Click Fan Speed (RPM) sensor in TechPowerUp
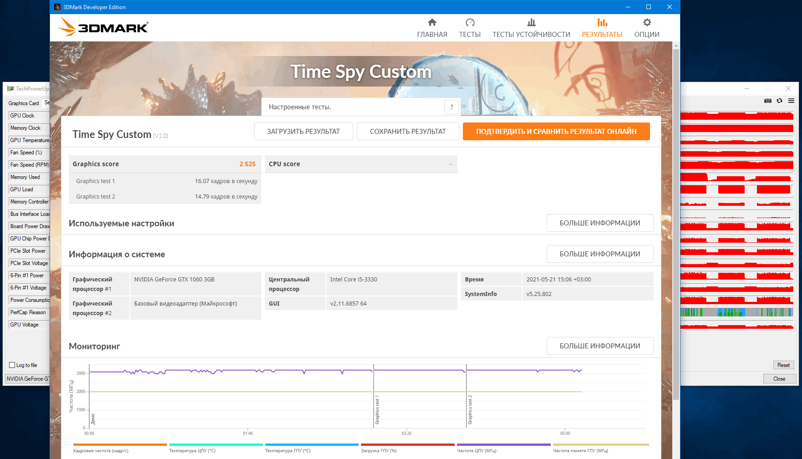The width and height of the screenshot is (802, 459). click(30, 165)
